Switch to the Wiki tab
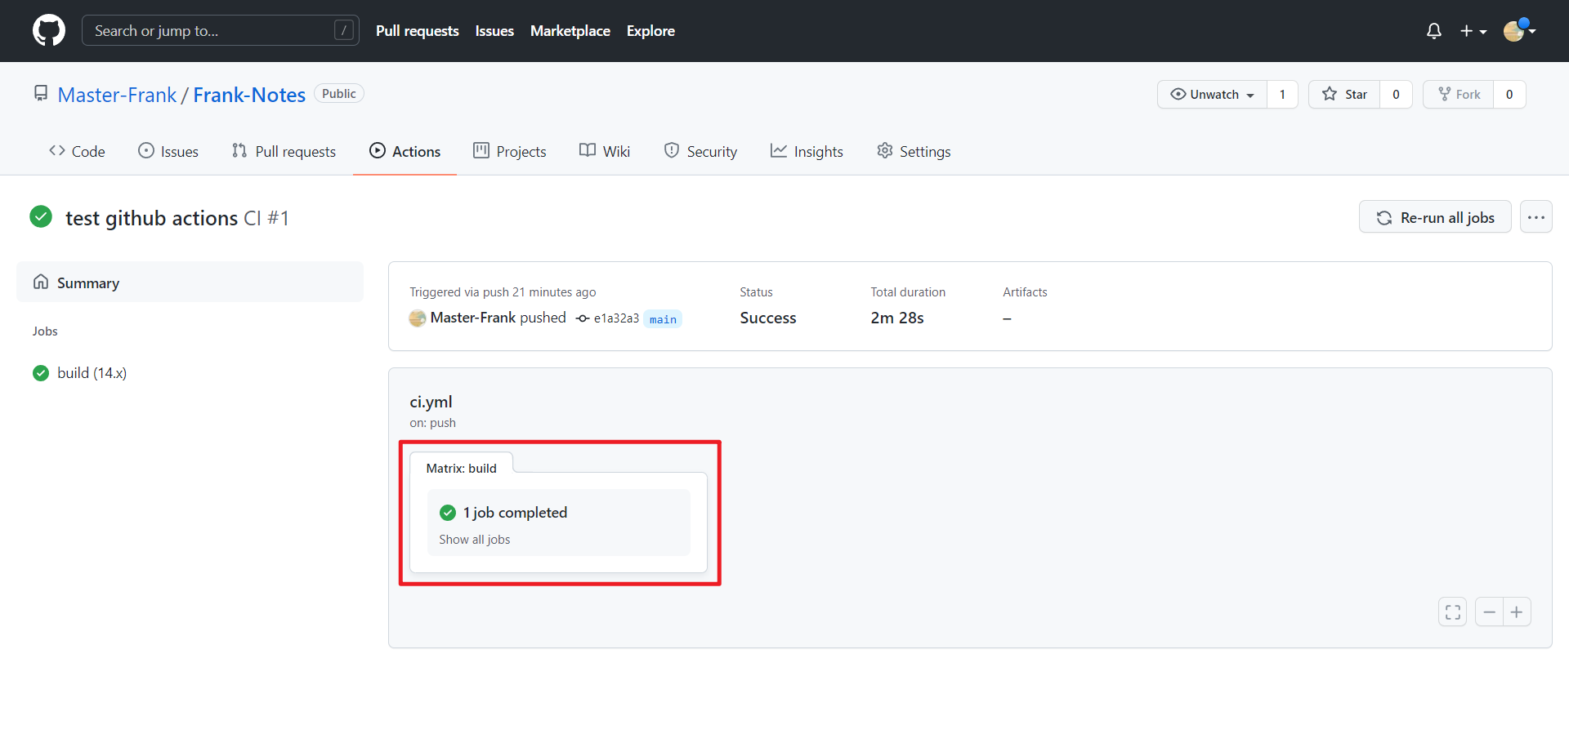The image size is (1569, 734). (605, 151)
